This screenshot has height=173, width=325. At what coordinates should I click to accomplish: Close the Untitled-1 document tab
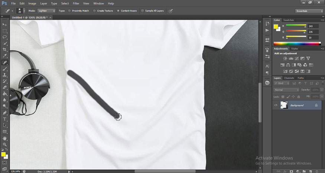click(x=50, y=17)
